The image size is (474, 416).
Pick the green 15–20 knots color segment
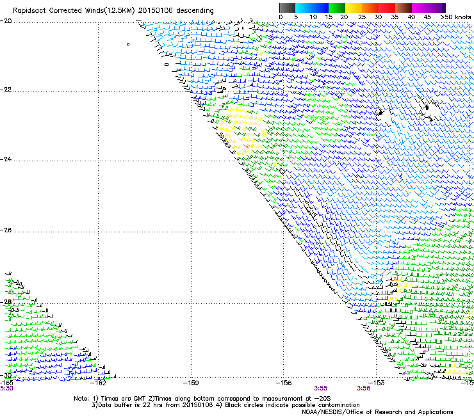point(337,8)
